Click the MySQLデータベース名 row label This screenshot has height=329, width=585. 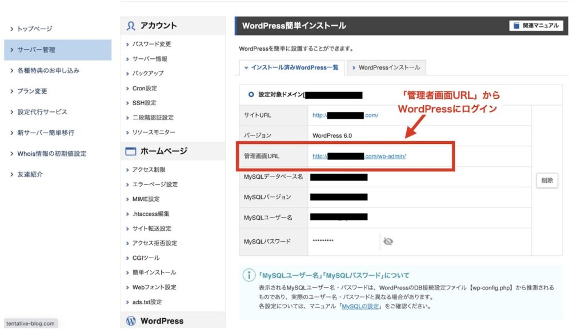(274, 177)
